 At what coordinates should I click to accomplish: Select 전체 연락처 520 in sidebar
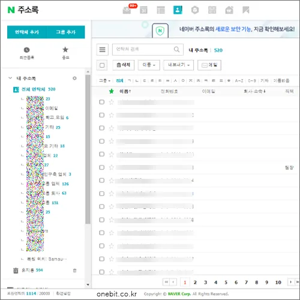click(38, 89)
